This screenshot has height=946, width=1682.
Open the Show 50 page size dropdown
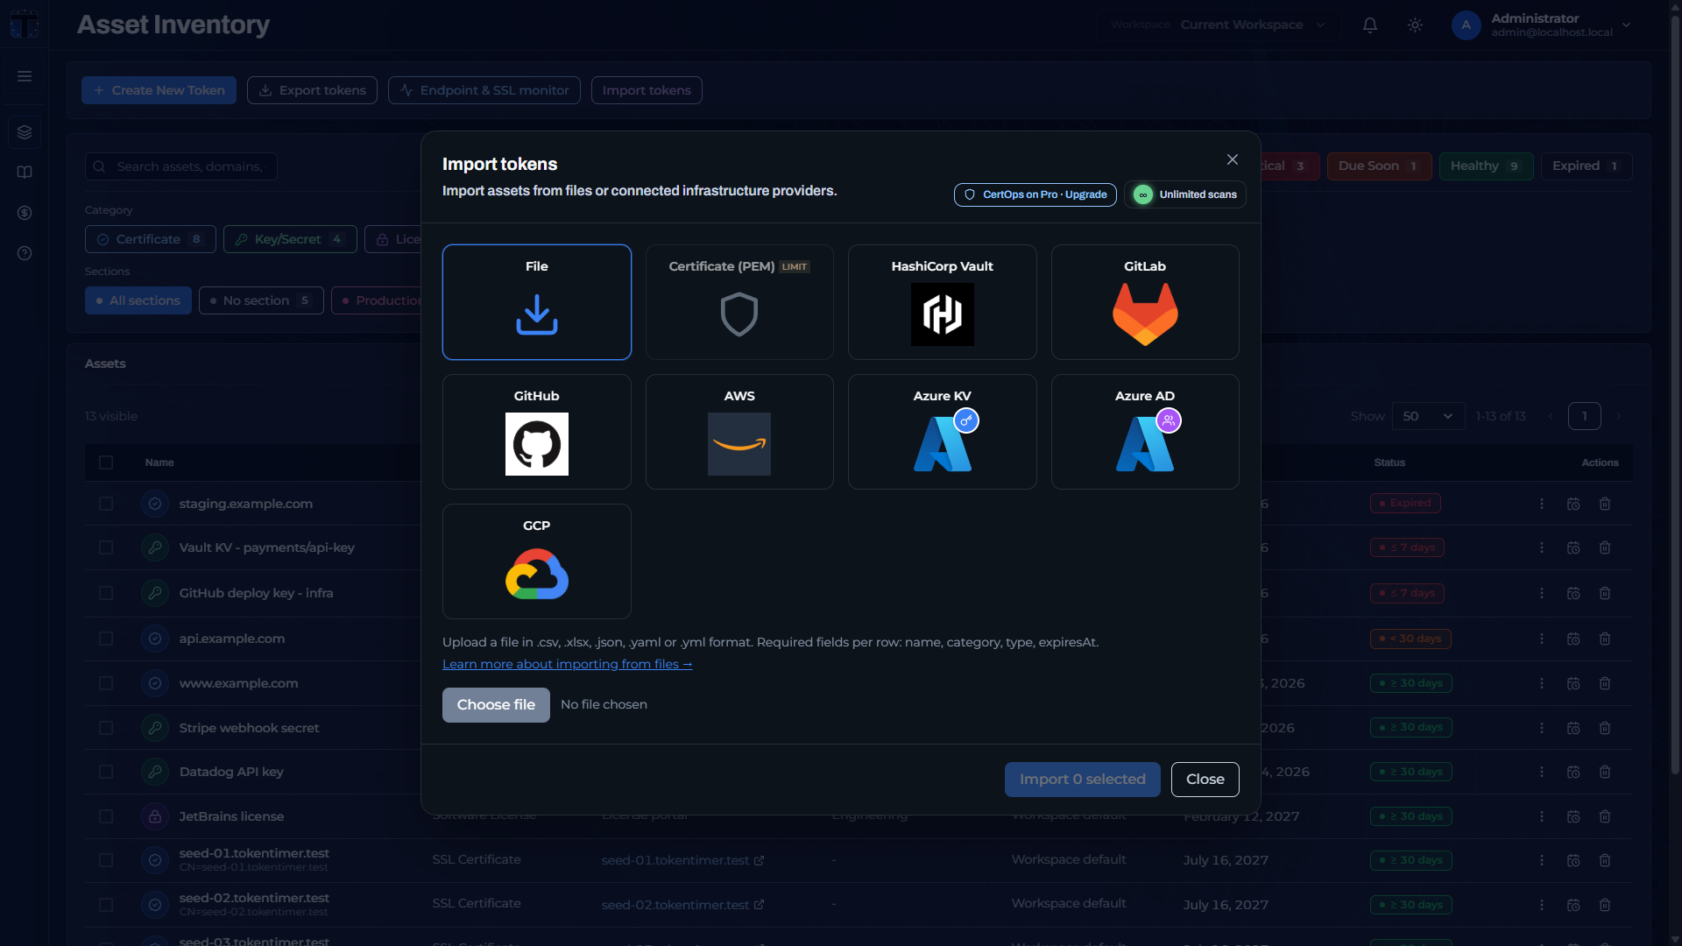[x=1428, y=416]
